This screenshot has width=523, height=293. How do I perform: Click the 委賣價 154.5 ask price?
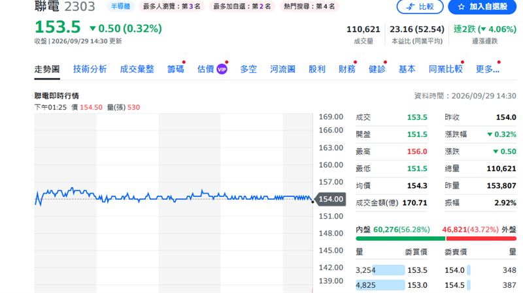pyautogui.click(x=454, y=285)
